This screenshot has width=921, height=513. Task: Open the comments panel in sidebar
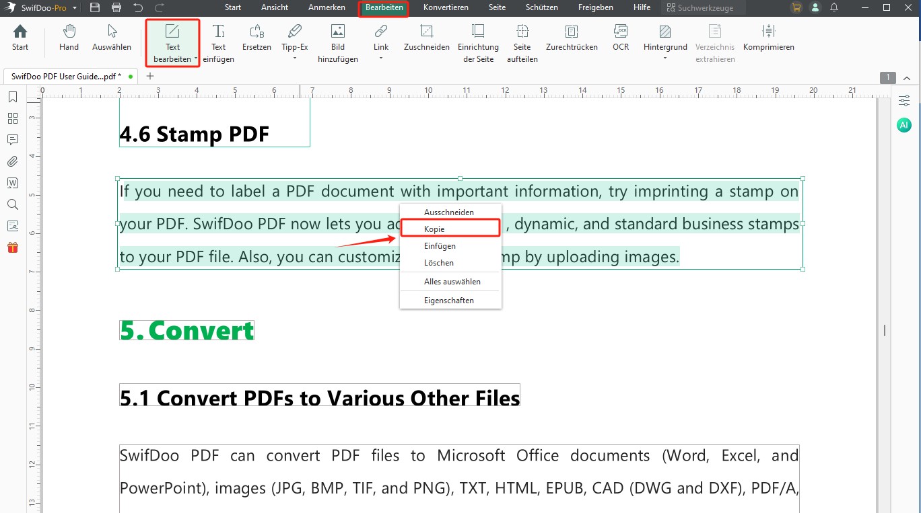tap(13, 140)
